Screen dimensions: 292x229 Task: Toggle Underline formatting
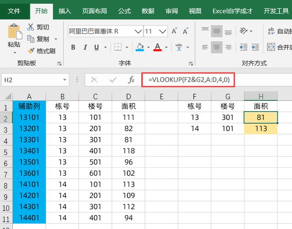click(96, 47)
